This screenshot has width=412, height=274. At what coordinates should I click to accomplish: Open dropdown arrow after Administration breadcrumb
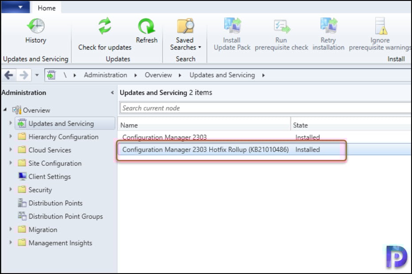[x=135, y=75]
